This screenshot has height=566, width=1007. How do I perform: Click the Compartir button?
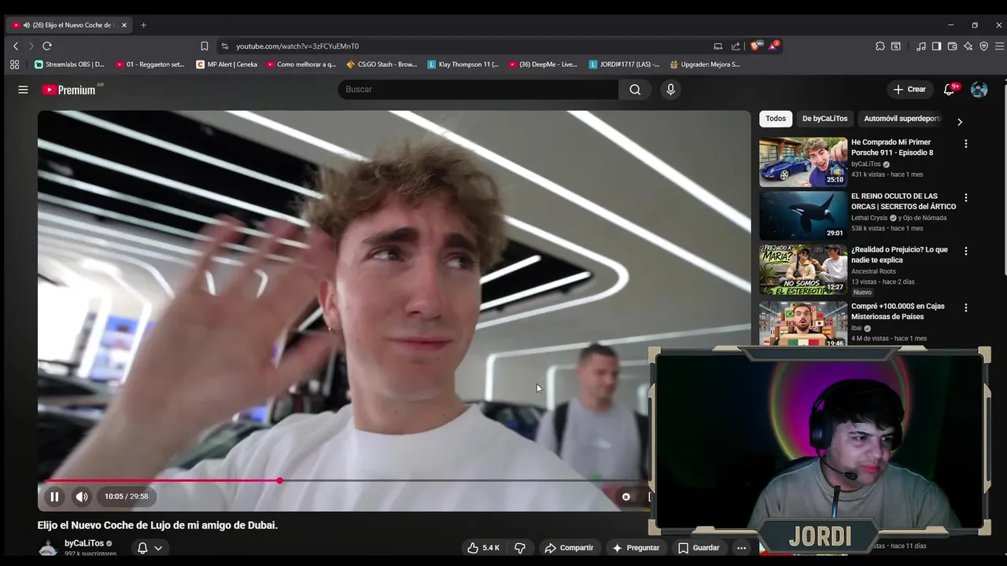[569, 548]
